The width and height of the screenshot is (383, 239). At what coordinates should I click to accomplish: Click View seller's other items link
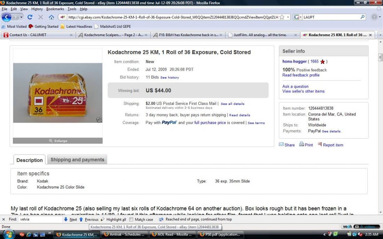303,91
